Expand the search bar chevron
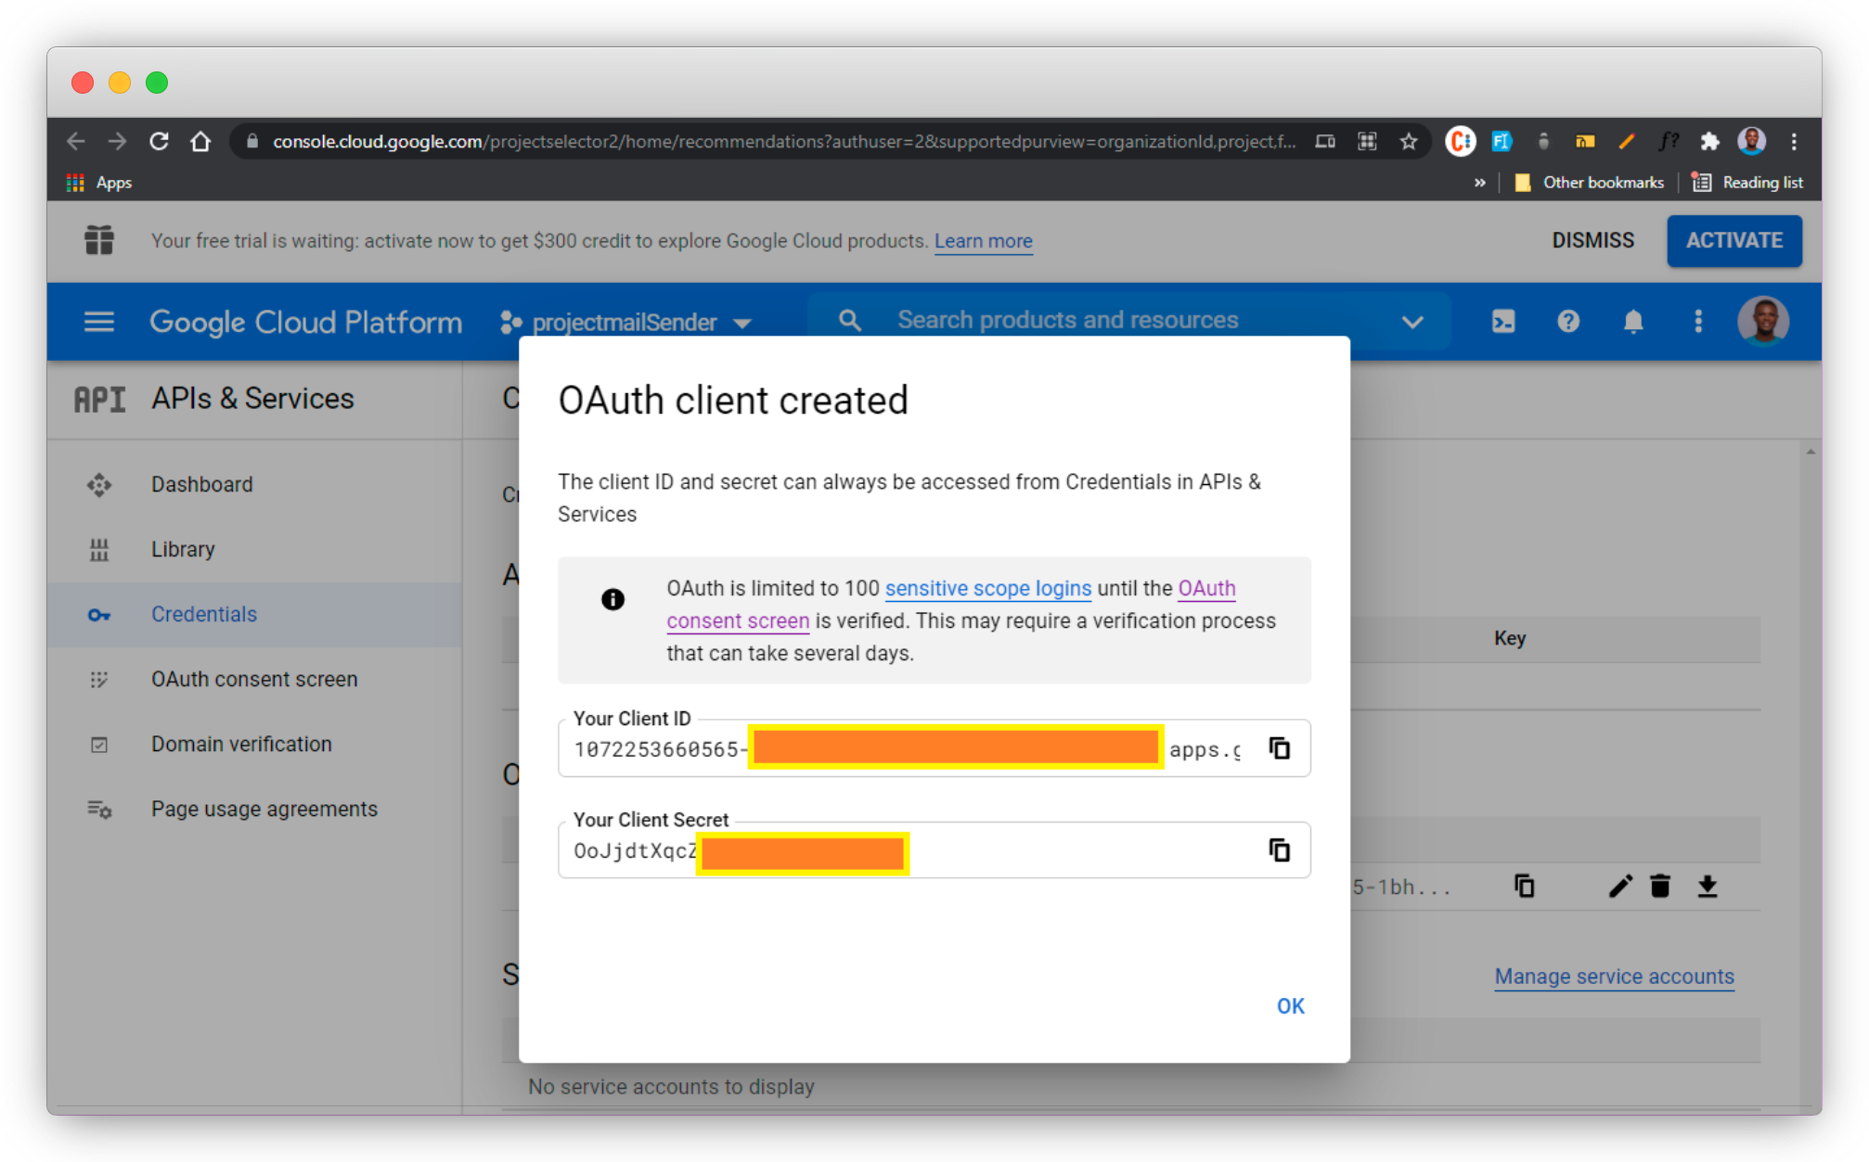Viewport: 1869px width, 1162px height. [x=1412, y=322]
